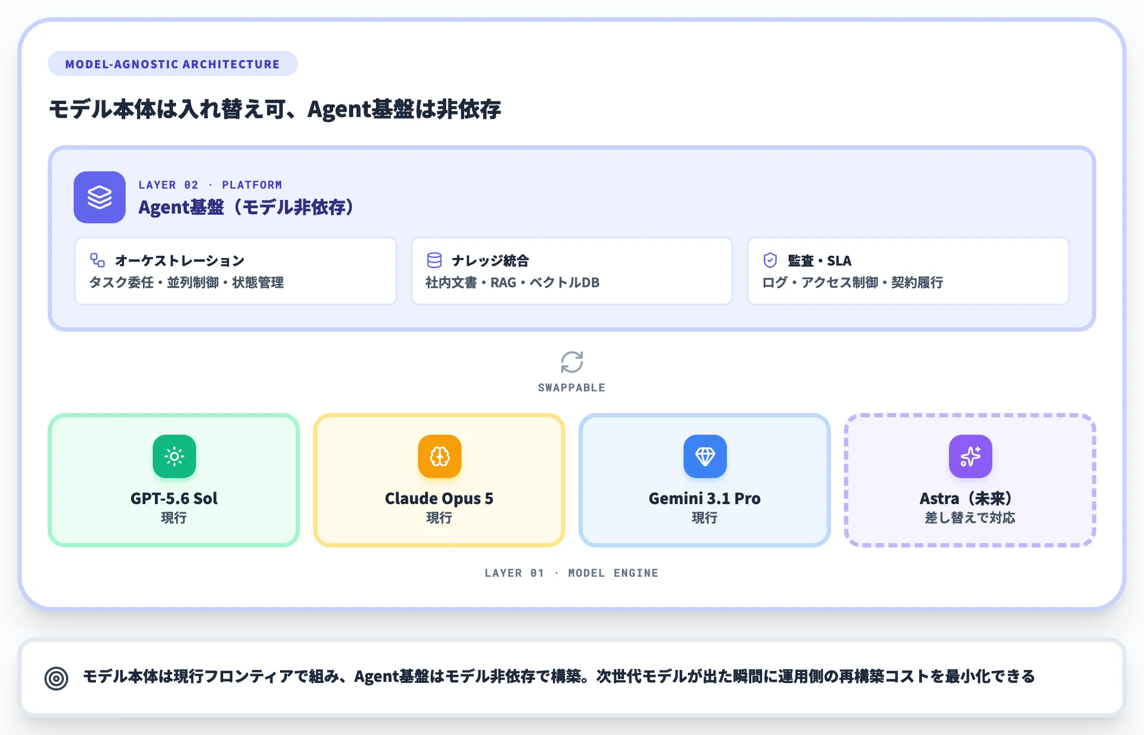Click the shield check icon beside 監査・SLA
Viewport: 1144px width, 735px height.
click(x=770, y=260)
